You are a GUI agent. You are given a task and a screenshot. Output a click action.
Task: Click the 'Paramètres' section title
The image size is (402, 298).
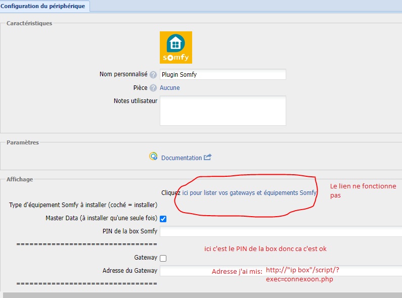click(23, 142)
